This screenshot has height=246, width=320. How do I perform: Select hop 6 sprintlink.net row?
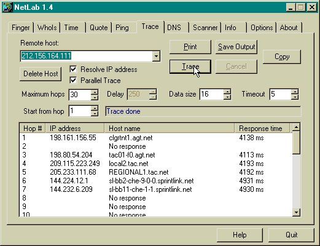click(155, 181)
